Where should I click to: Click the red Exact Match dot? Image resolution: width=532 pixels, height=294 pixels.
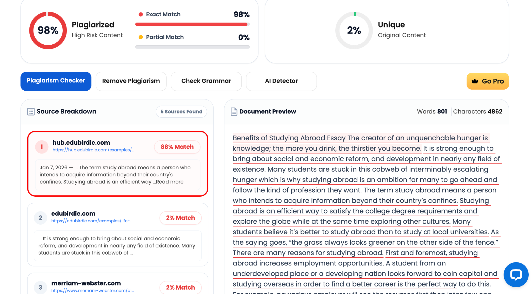tap(141, 15)
